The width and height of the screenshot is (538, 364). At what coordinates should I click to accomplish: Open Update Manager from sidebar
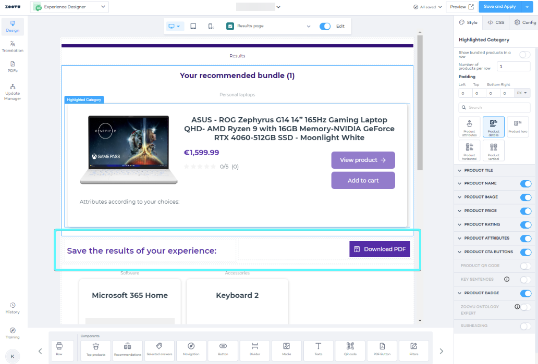point(13,92)
